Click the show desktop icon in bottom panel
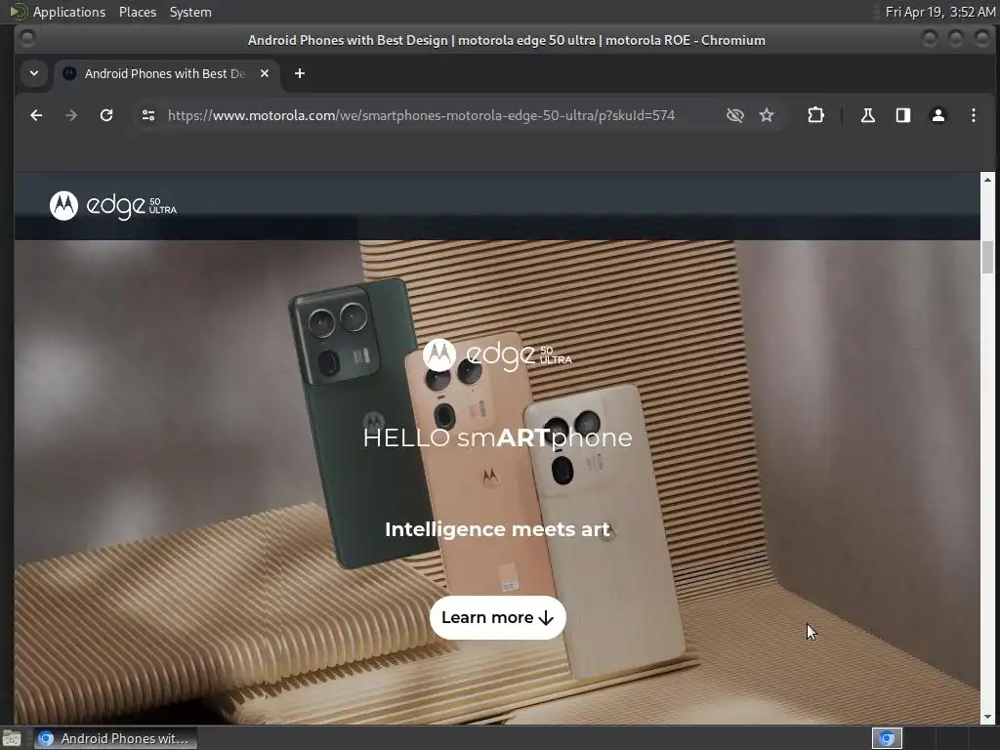1000x750 pixels. pos(12,738)
